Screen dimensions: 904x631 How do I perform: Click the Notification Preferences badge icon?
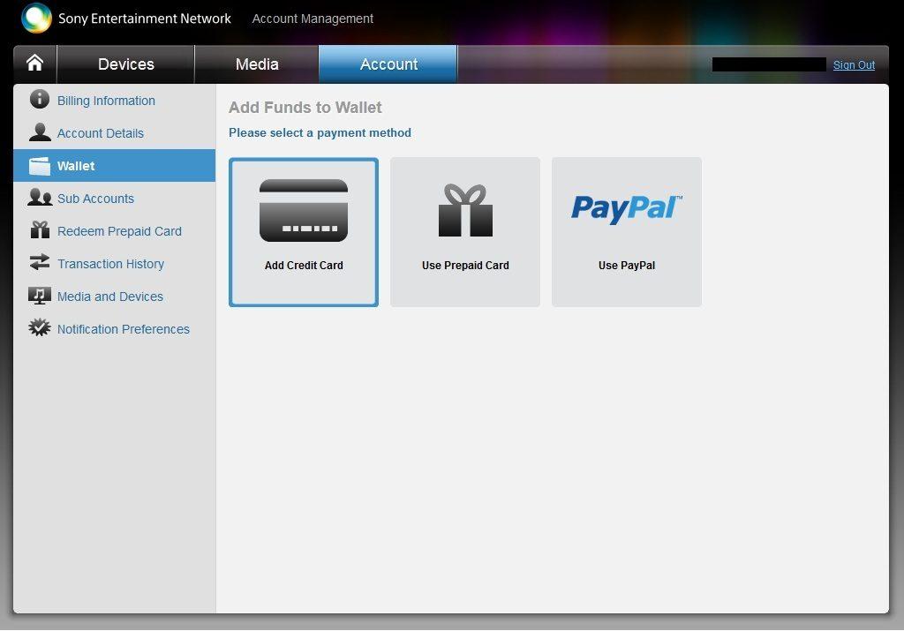coord(40,328)
